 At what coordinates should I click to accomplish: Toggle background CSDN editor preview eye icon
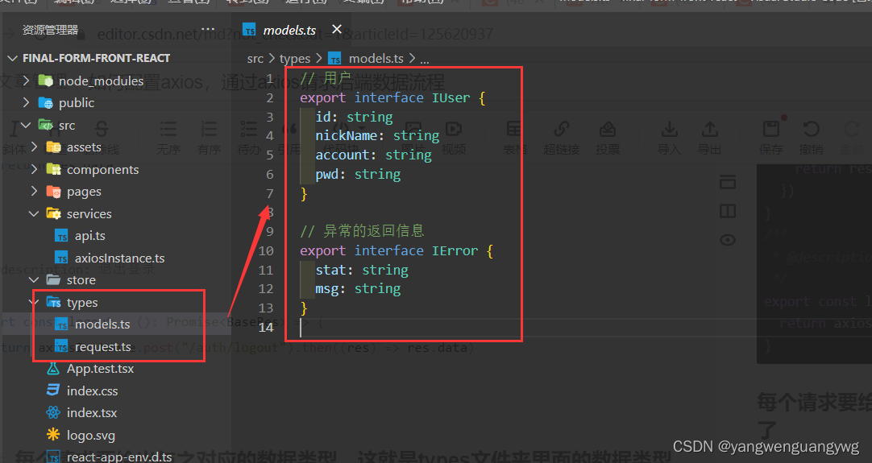[728, 240]
